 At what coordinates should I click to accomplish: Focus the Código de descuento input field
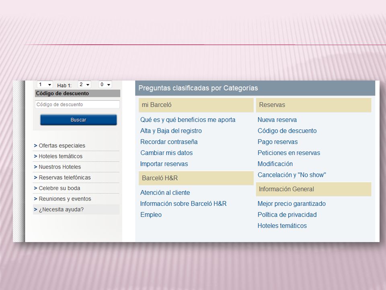click(77, 104)
